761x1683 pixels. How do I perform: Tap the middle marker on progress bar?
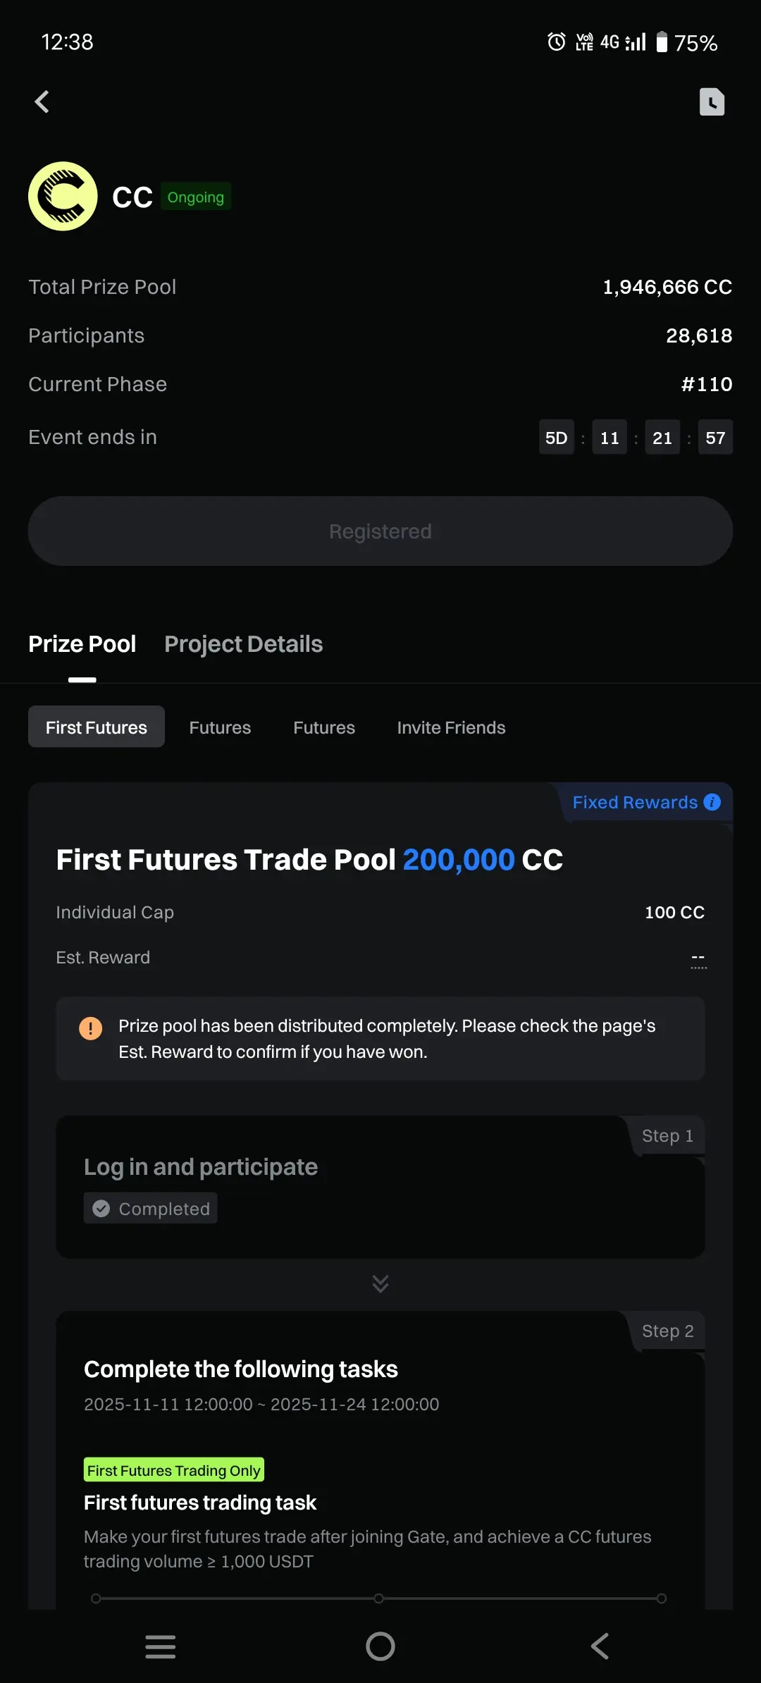379,1598
